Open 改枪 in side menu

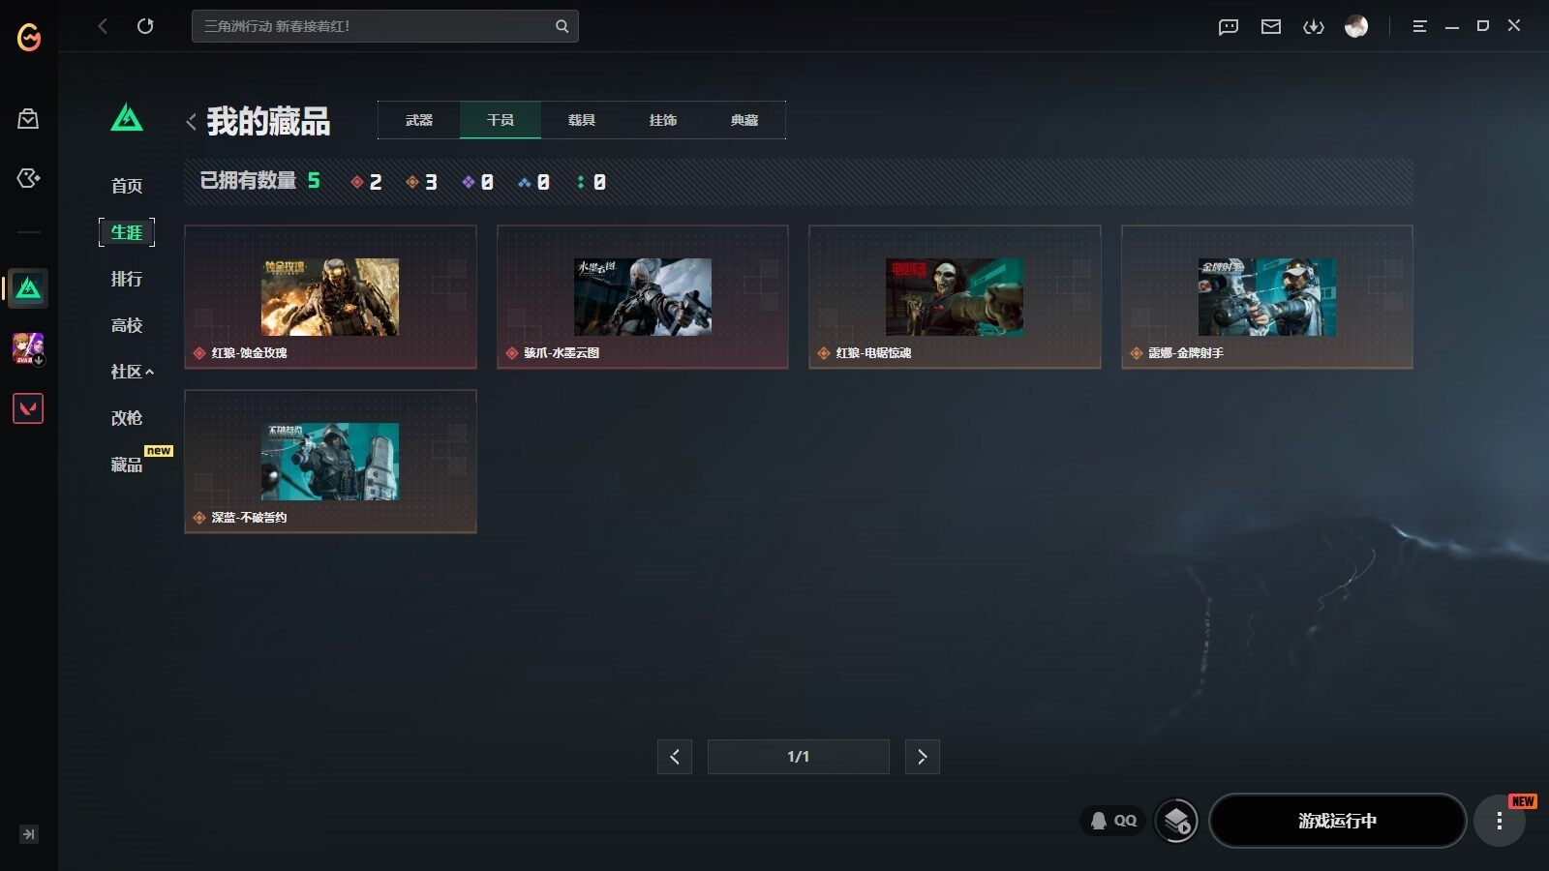coord(127,418)
